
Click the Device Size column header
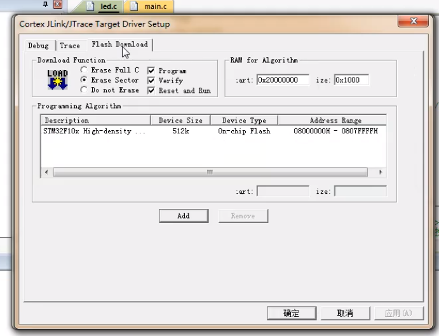click(x=180, y=121)
